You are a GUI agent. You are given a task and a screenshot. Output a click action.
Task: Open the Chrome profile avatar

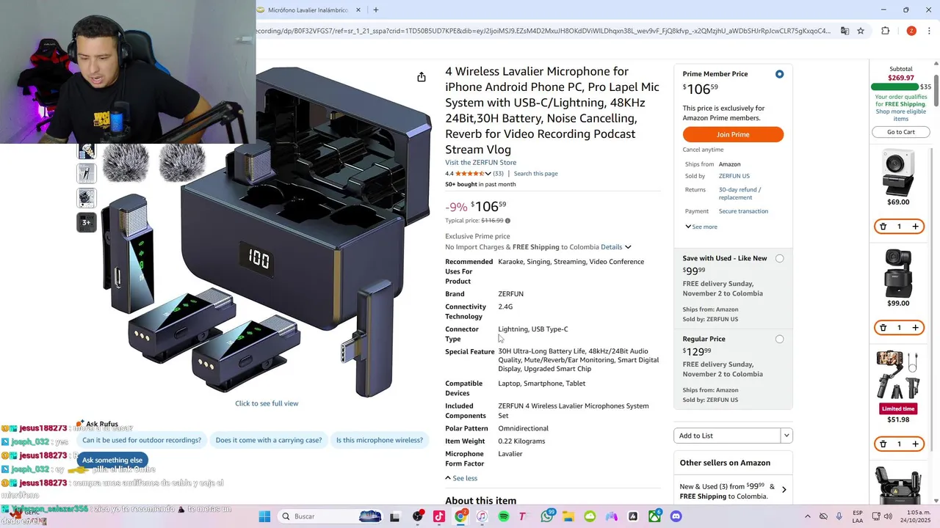click(911, 31)
